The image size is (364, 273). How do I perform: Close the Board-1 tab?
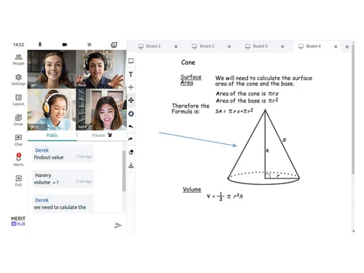point(176,47)
